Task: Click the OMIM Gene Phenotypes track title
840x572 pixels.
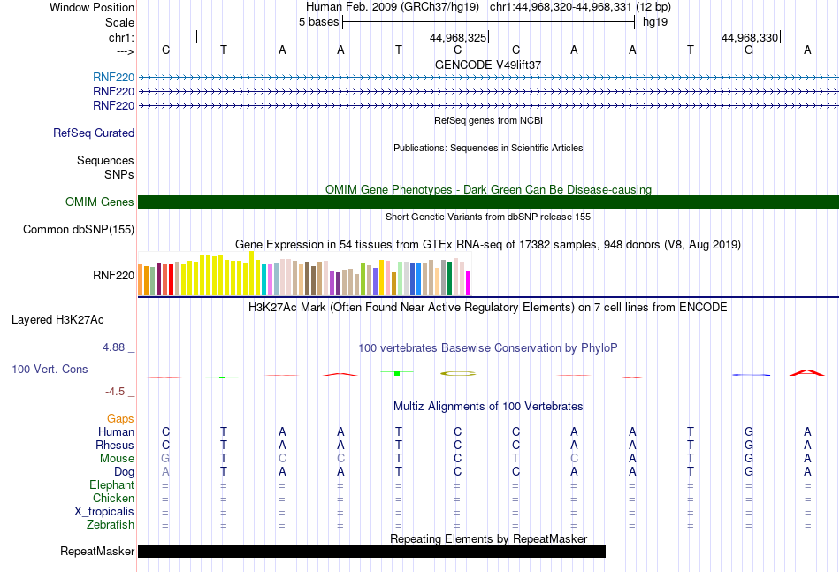Action: (x=488, y=189)
